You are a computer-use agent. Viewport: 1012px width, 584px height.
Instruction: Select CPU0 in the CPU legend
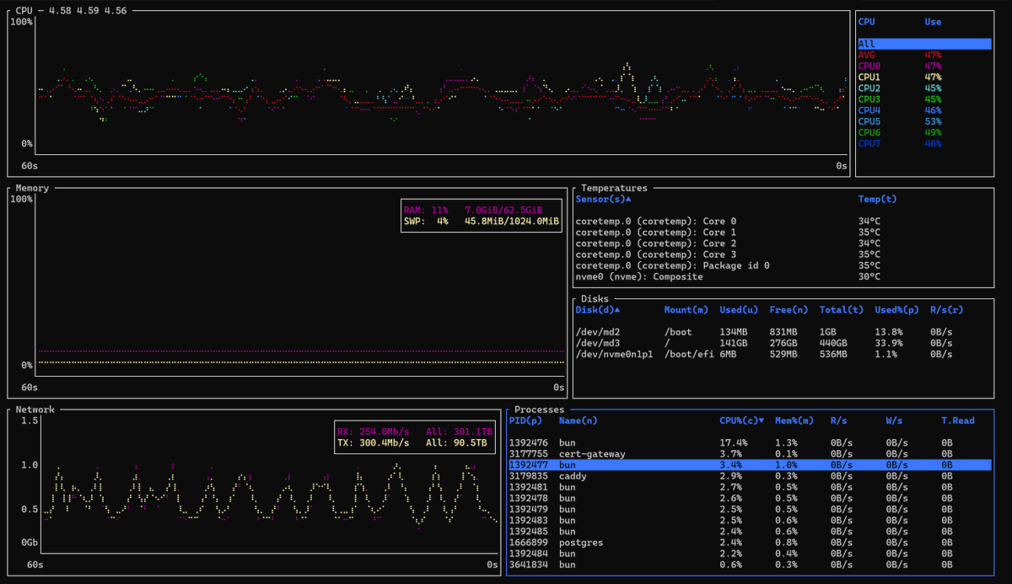pos(923,66)
